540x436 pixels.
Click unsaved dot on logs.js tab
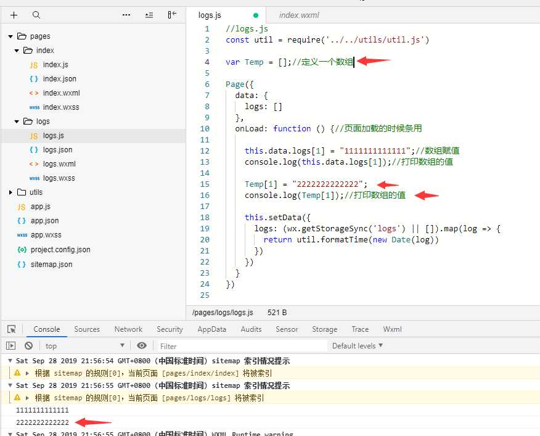click(x=256, y=15)
